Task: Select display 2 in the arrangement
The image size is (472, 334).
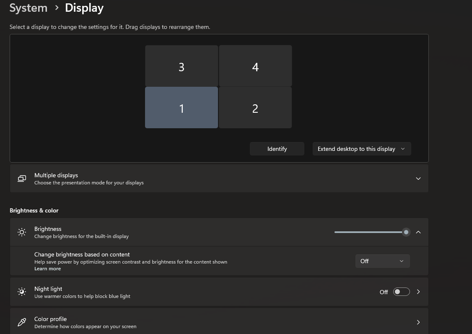Action: (x=255, y=108)
